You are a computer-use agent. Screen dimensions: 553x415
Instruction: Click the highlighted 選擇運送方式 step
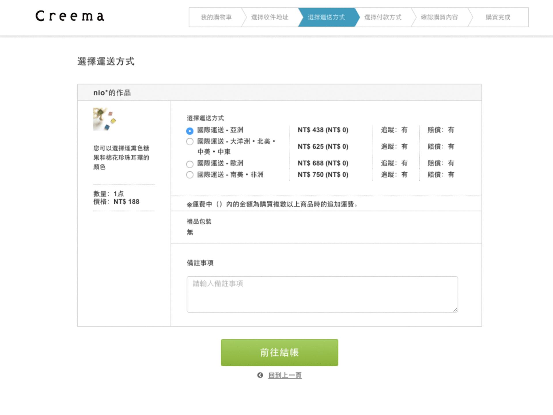[326, 17]
